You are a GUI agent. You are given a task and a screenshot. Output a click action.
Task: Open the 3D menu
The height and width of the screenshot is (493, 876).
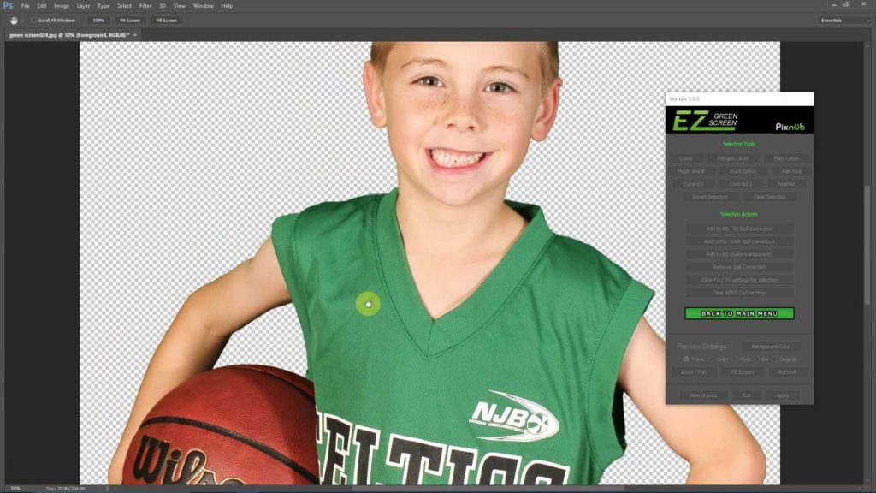(x=162, y=6)
